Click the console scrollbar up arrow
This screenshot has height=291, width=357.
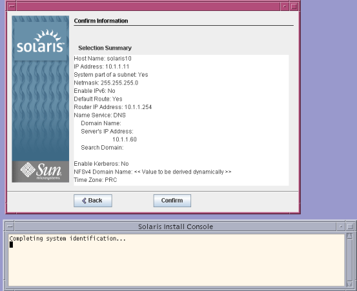click(349, 236)
